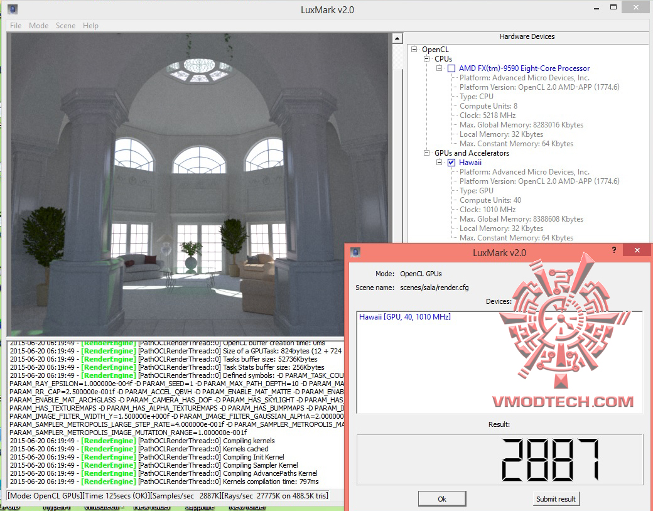This screenshot has height=511, width=653.
Task: Click the help question mark in dialog
Action: click(614, 250)
